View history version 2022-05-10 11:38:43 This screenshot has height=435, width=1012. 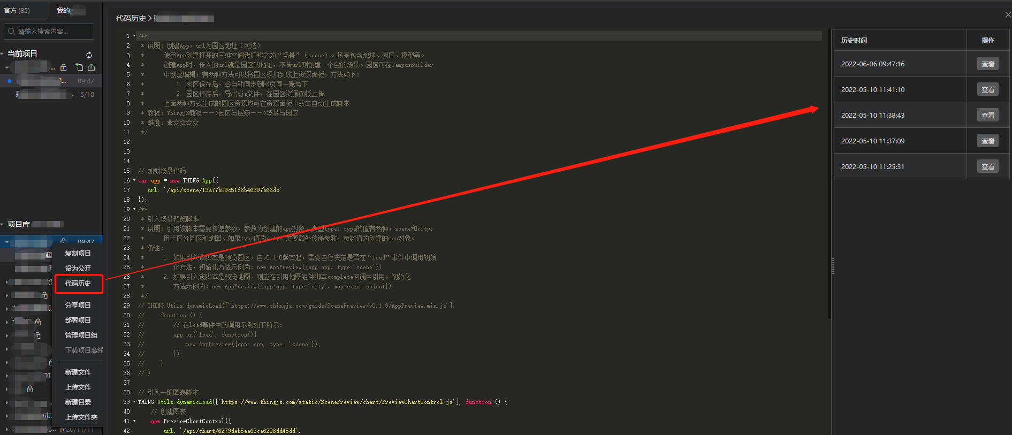click(x=988, y=115)
